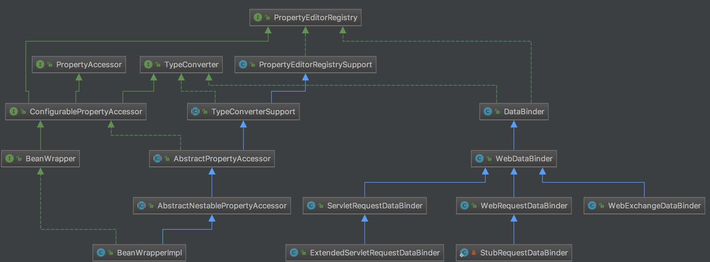The width and height of the screenshot is (710, 262).
Task: Click the public visibility icon of TypeConverter
Action: [x=158, y=65]
